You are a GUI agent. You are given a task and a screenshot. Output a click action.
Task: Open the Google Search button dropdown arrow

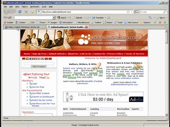[68, 18]
